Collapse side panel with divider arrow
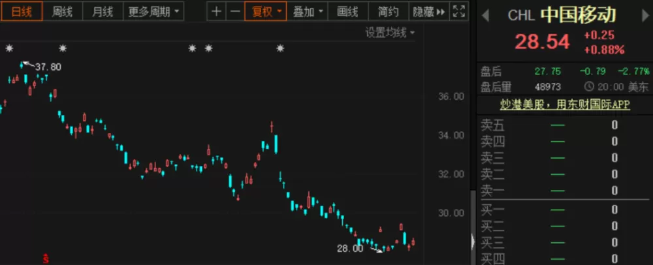The image size is (653, 265). coord(473,242)
